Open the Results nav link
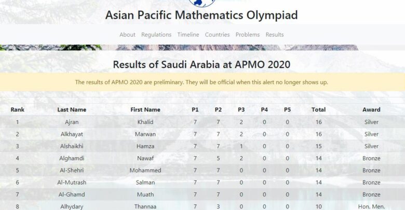The image size is (405, 210). [x=275, y=35]
